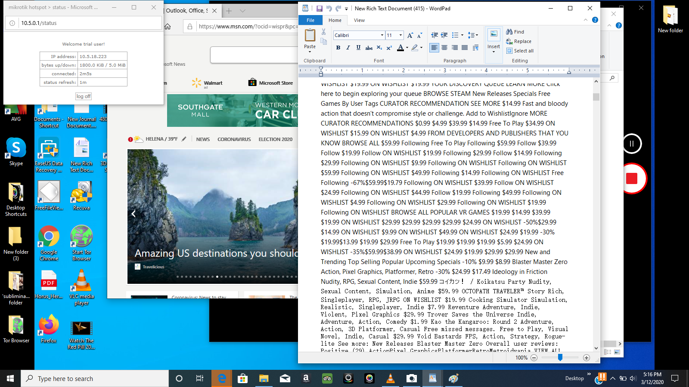Undo the last action in WordPad

[x=329, y=8]
